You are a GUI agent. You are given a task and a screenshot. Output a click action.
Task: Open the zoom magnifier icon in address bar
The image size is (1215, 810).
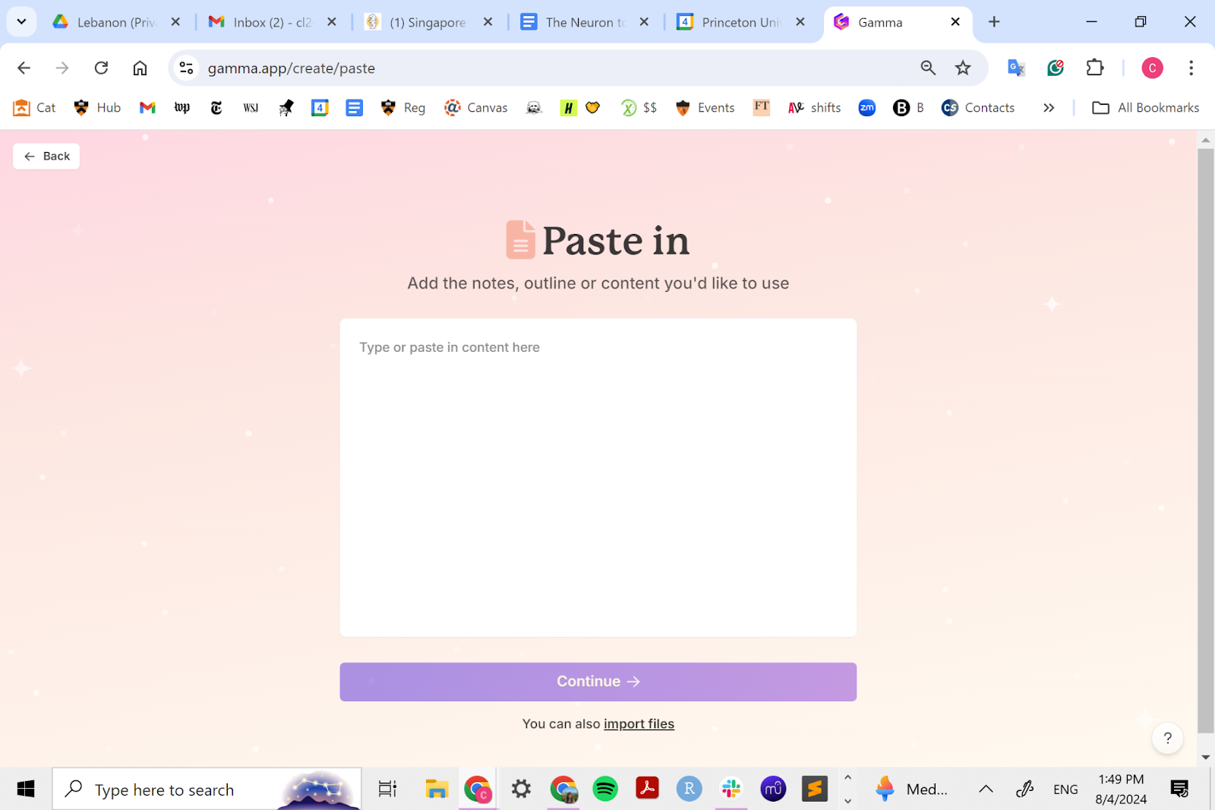(928, 68)
